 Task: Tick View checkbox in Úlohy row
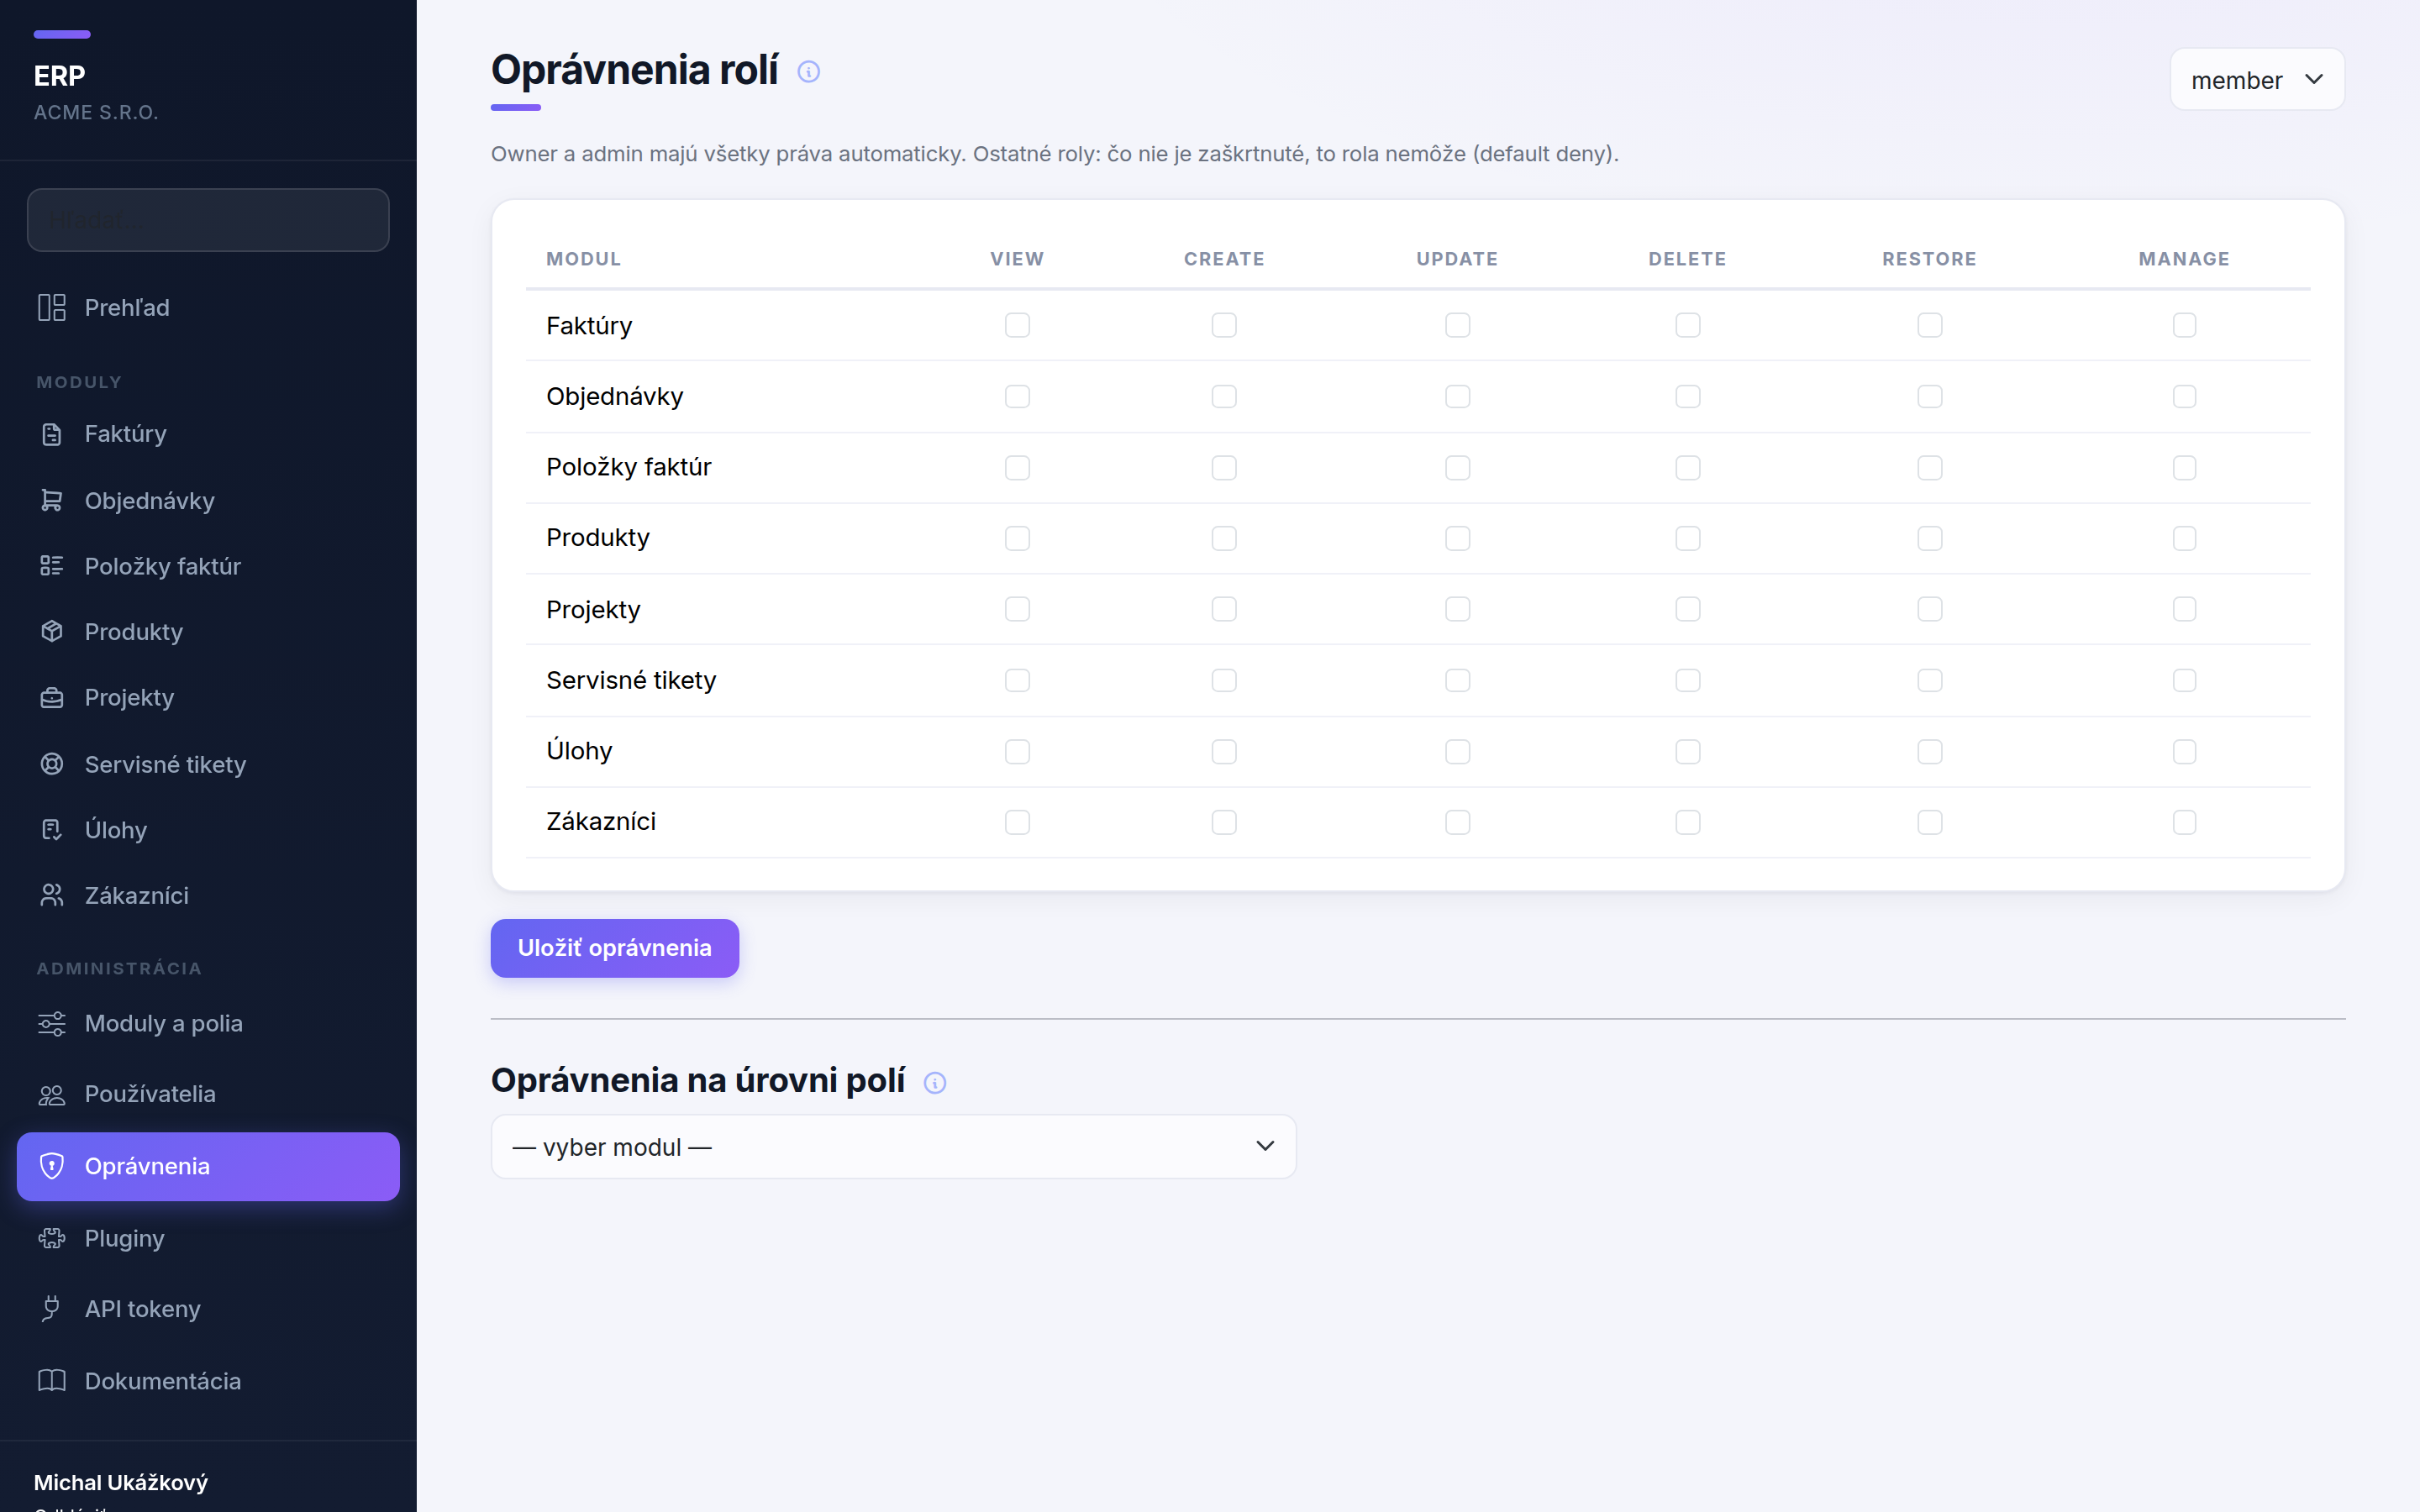coord(1017,751)
